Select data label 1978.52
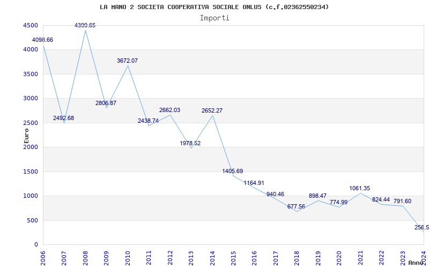 pos(190,143)
